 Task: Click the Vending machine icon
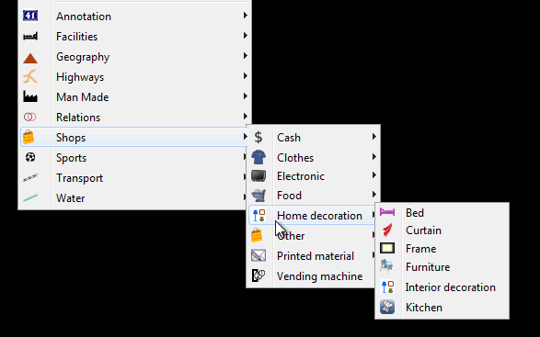[259, 275]
